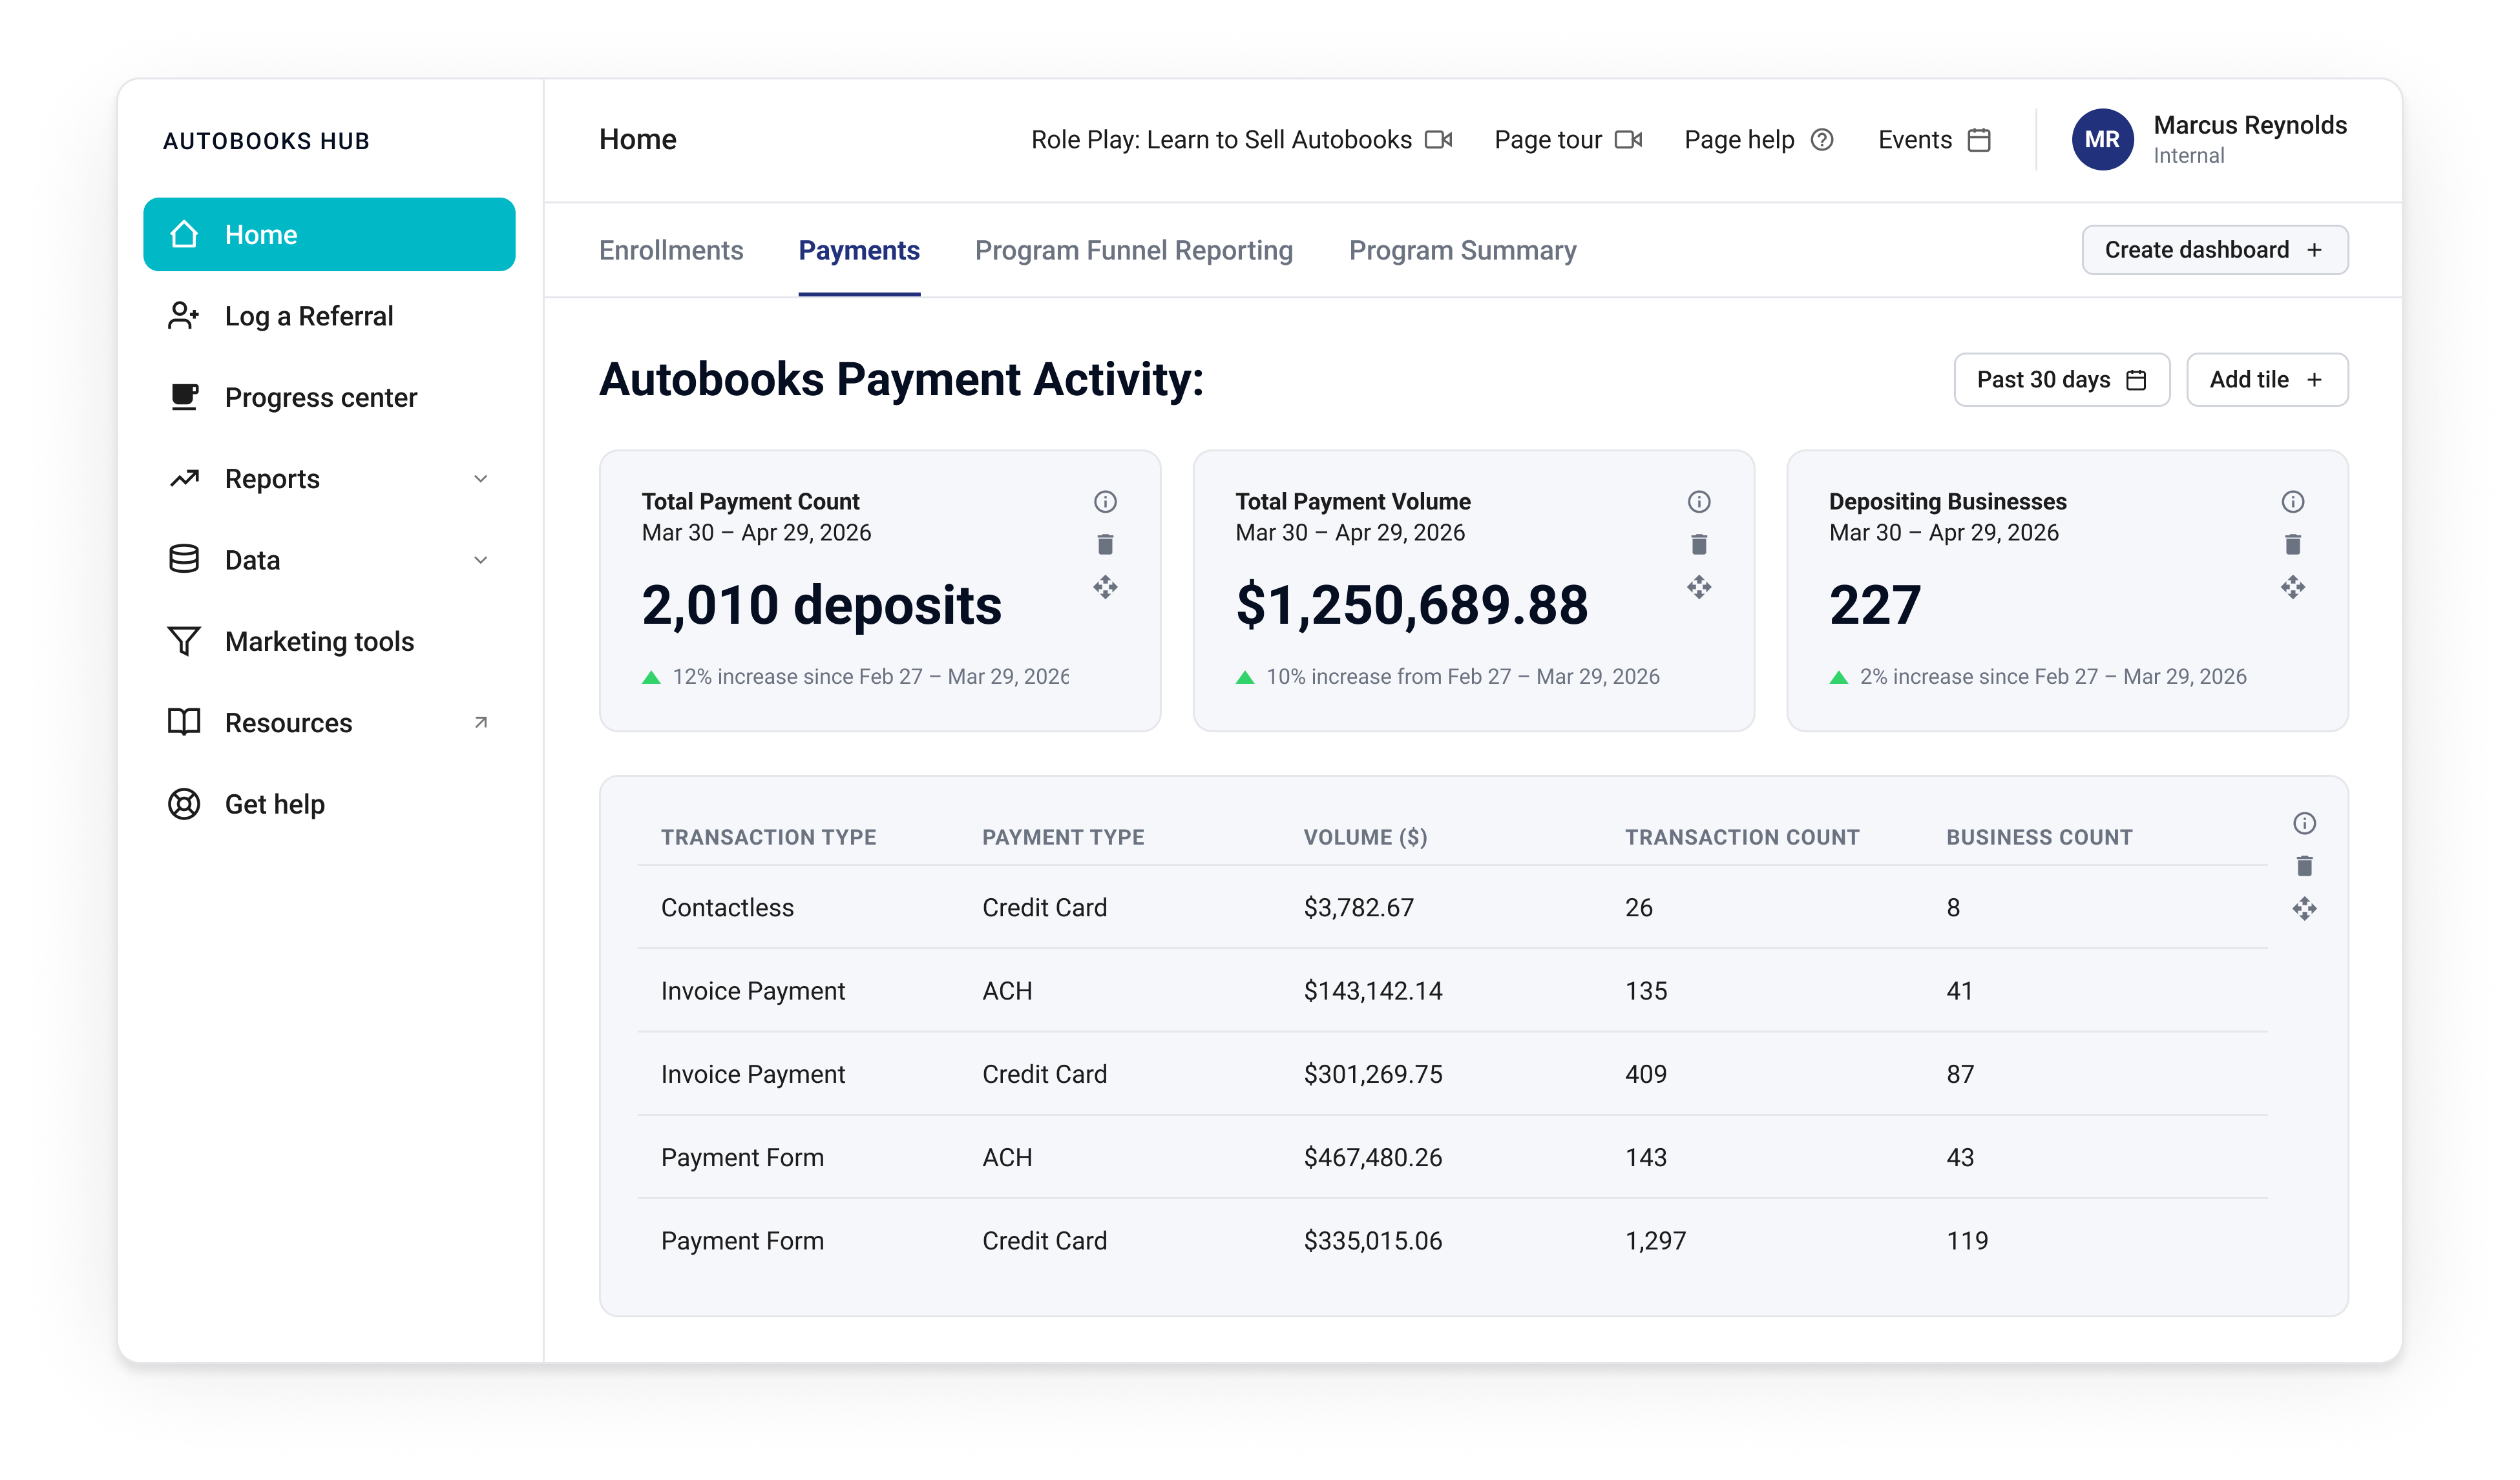Click the 1,297 transaction count cell
This screenshot has height=1480, width=2520.
point(1655,1240)
